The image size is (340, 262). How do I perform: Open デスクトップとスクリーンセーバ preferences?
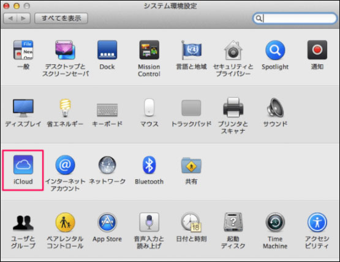point(66,50)
